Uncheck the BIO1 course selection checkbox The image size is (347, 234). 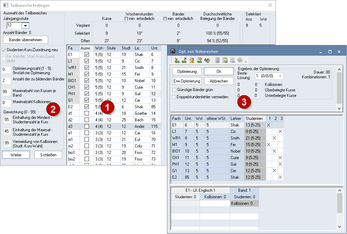point(87,81)
